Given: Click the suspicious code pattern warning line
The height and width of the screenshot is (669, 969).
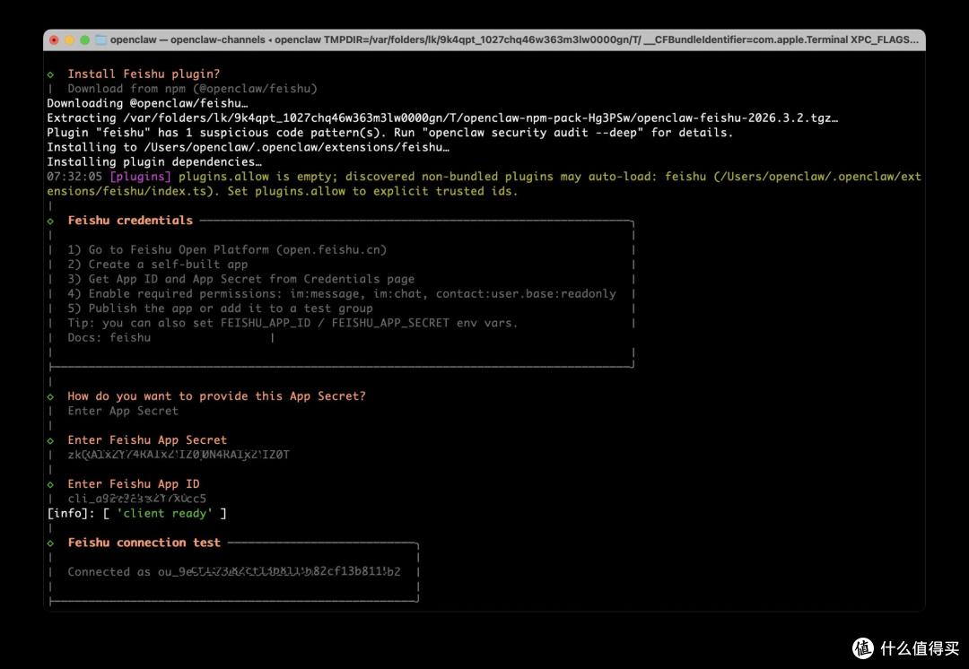Looking at the screenshot, I should point(390,132).
